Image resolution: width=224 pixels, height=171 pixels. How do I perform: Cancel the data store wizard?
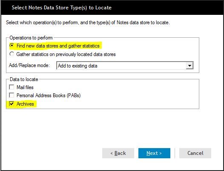pos(195,153)
